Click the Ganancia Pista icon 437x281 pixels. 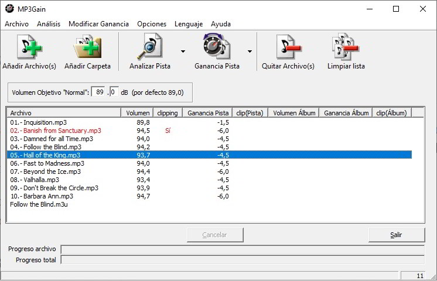(x=217, y=47)
